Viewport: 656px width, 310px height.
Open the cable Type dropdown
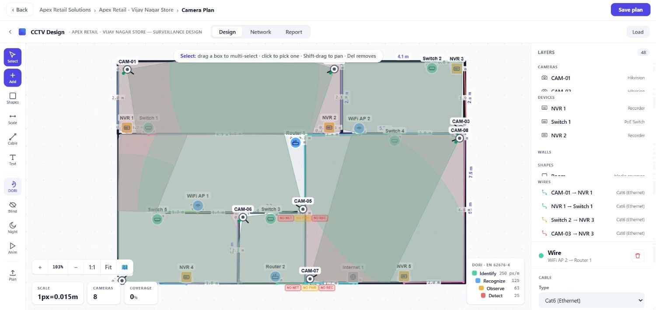[591, 300]
